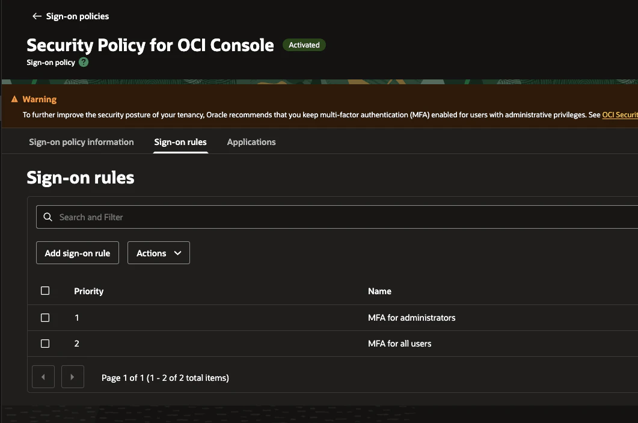Viewport: 638px width, 423px height.
Task: Click priority value 1 cell
Action: pyautogui.click(x=76, y=318)
